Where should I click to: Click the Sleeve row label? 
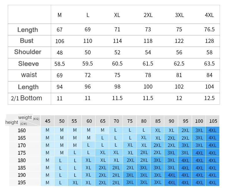[28, 64]
